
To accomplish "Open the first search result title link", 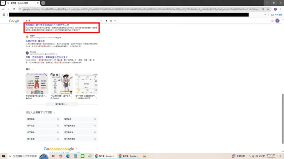I will pyautogui.click(x=47, y=25).
